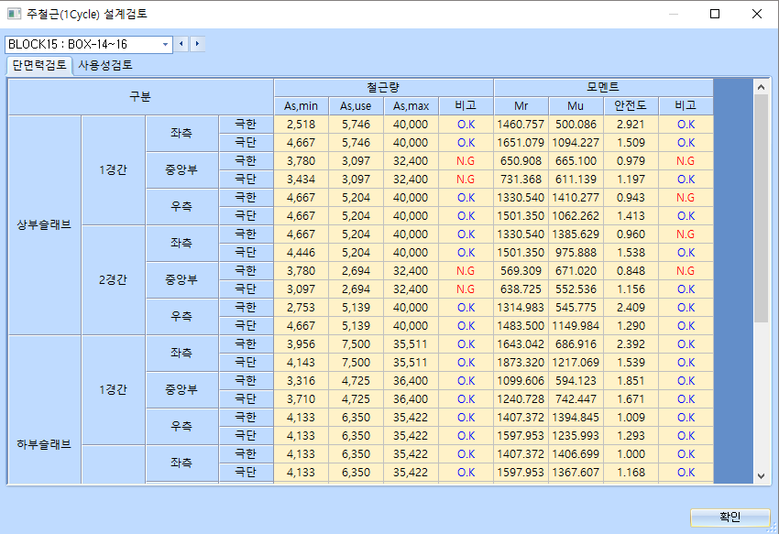Click Mu value 1149.984
The height and width of the screenshot is (534, 779).
tap(576, 326)
